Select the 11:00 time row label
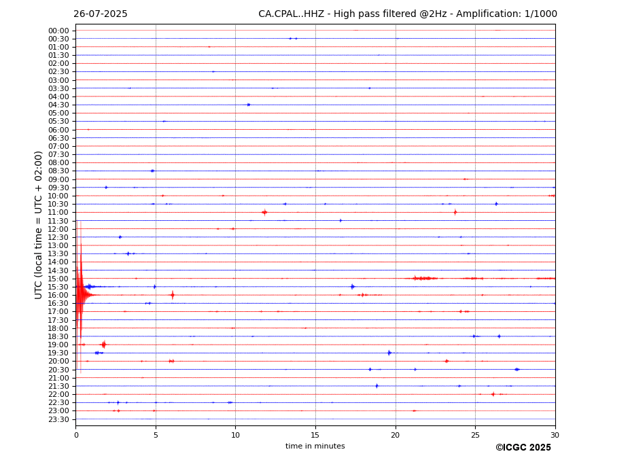Viewport: 630px width, 473px height. coord(58,213)
